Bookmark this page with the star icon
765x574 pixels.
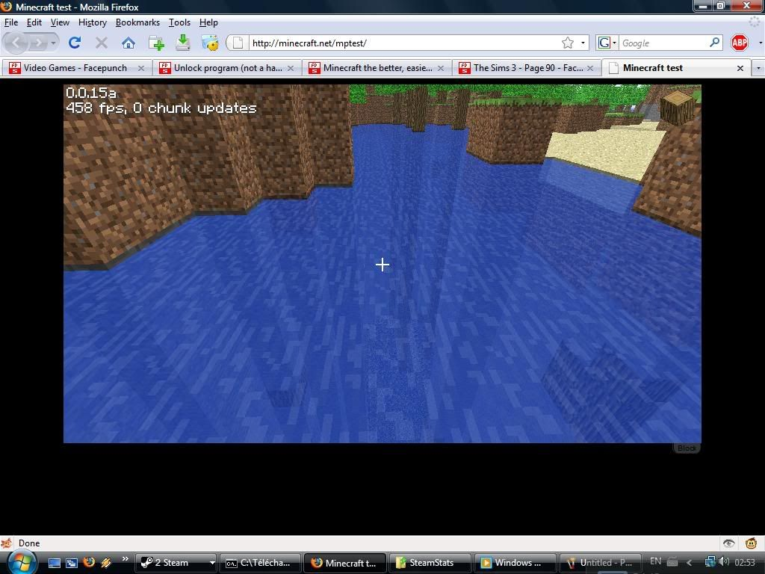(x=568, y=43)
